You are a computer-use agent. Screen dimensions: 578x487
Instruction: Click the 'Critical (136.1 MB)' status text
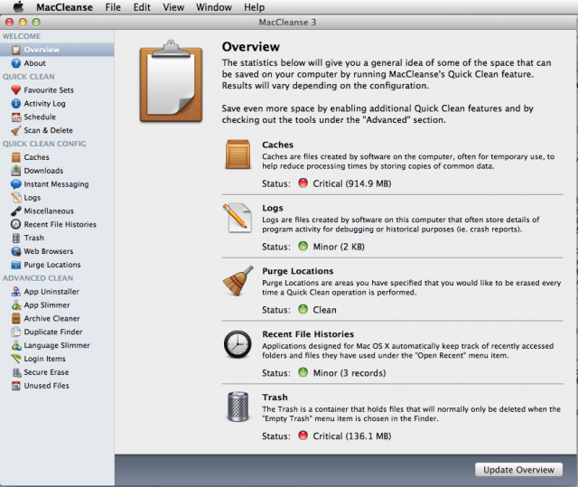352,436
